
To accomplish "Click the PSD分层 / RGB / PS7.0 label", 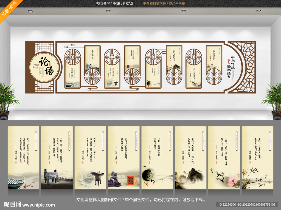I will click(114, 4).
